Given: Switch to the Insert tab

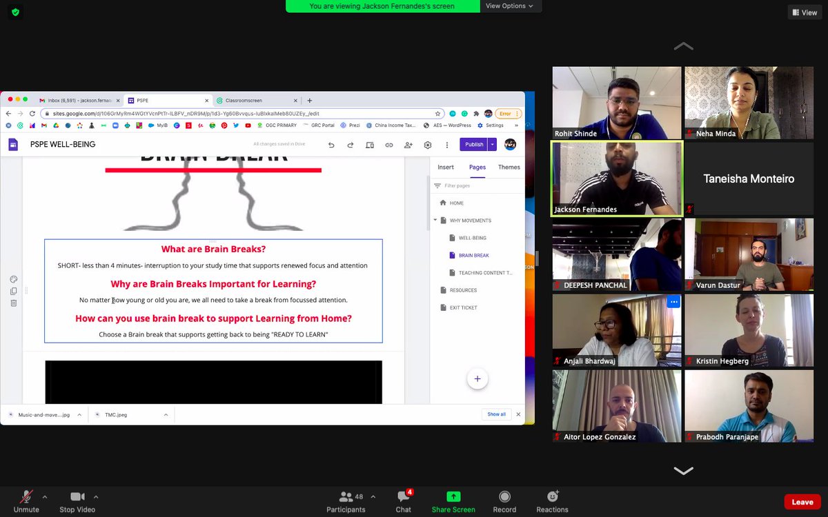Looking at the screenshot, I should (x=446, y=167).
